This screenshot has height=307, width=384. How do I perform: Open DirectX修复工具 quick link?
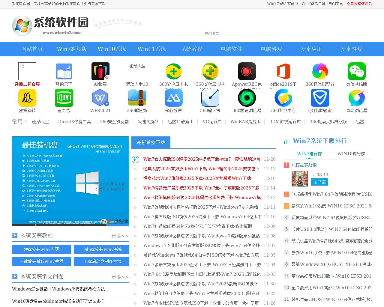74,122
